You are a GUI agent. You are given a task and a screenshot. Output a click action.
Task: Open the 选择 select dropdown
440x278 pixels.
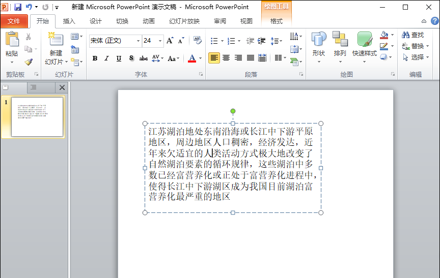pos(416,57)
